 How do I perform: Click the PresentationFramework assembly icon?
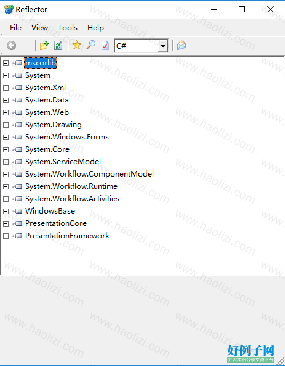point(18,236)
